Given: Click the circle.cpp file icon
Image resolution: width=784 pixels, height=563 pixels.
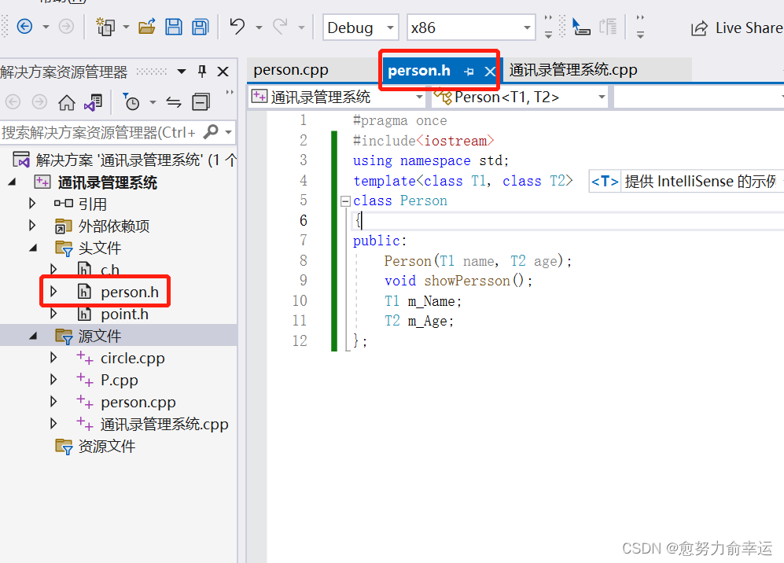Looking at the screenshot, I should pyautogui.click(x=85, y=358).
